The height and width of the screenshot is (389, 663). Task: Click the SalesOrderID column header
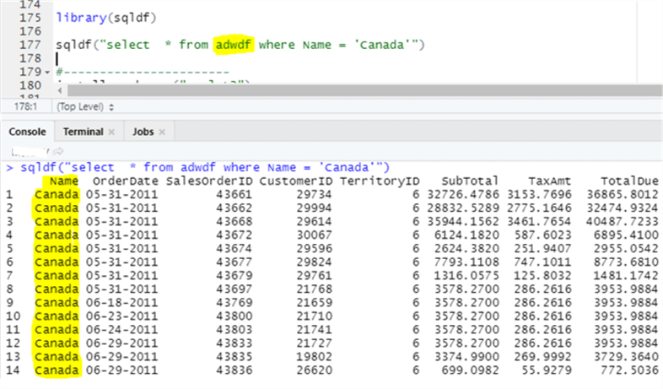[x=209, y=181]
